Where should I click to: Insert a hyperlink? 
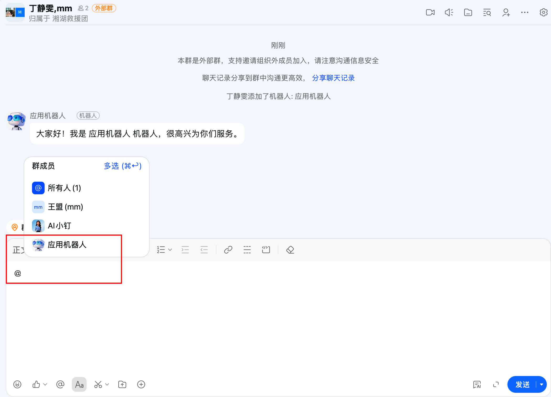coord(228,250)
